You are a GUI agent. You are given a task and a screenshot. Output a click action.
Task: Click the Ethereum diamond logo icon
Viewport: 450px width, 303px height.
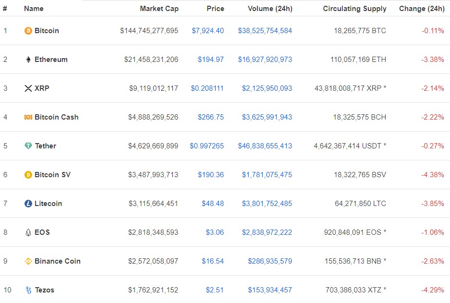(x=28, y=60)
